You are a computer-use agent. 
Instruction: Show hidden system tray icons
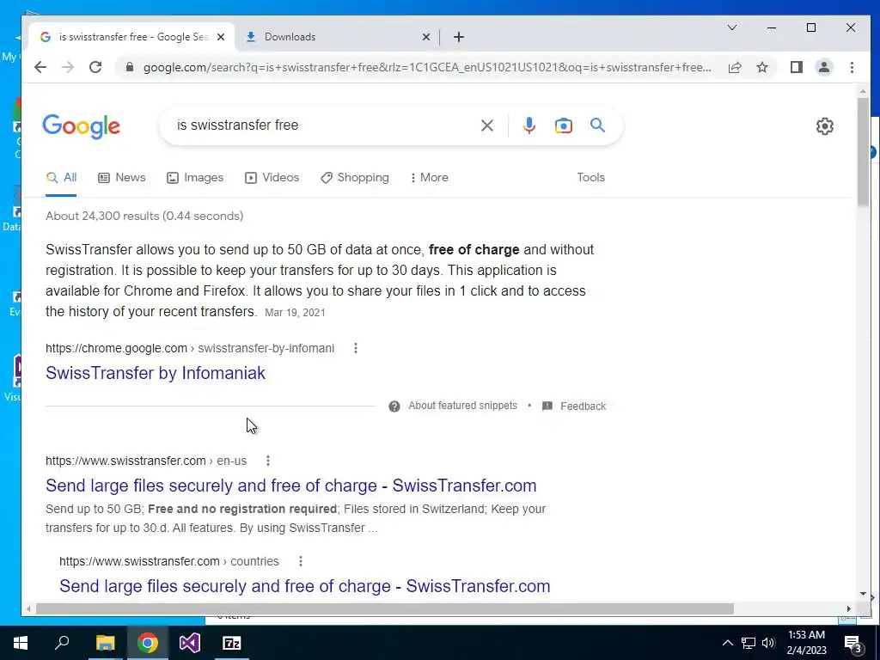coord(727,643)
